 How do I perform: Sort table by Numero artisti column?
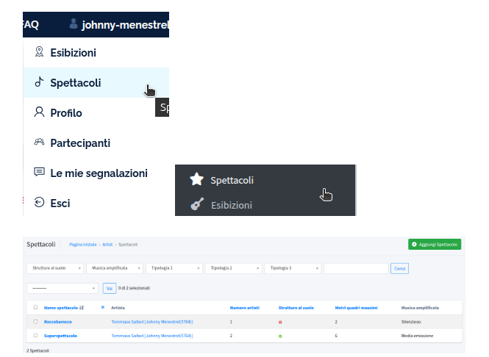(x=243, y=307)
